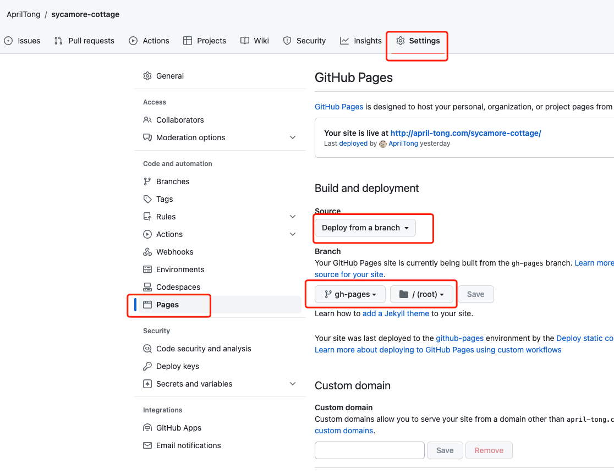Open the gh-pages branch dropdown
The height and width of the screenshot is (474, 614).
pos(350,294)
